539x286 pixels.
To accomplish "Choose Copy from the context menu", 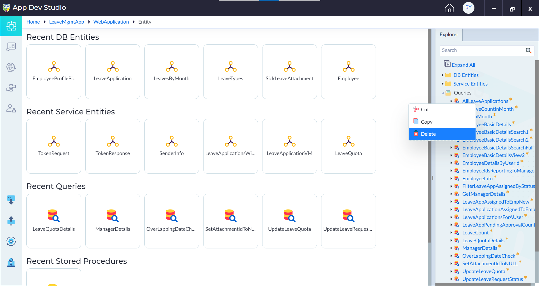I will pos(442,122).
